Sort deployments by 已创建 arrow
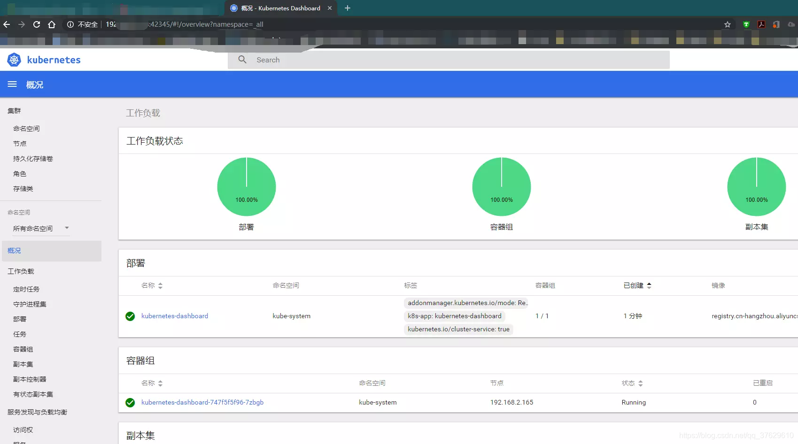The width and height of the screenshot is (798, 444). point(649,285)
